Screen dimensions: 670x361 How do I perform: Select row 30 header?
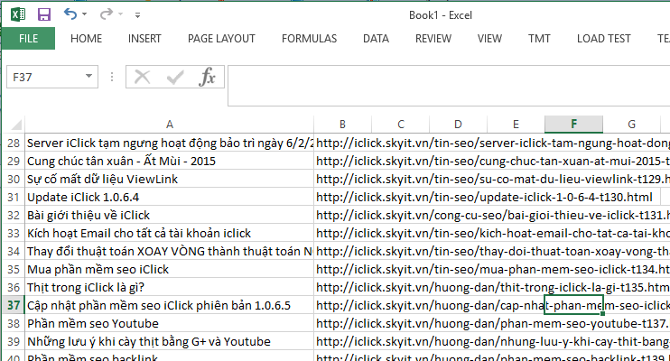point(14,179)
